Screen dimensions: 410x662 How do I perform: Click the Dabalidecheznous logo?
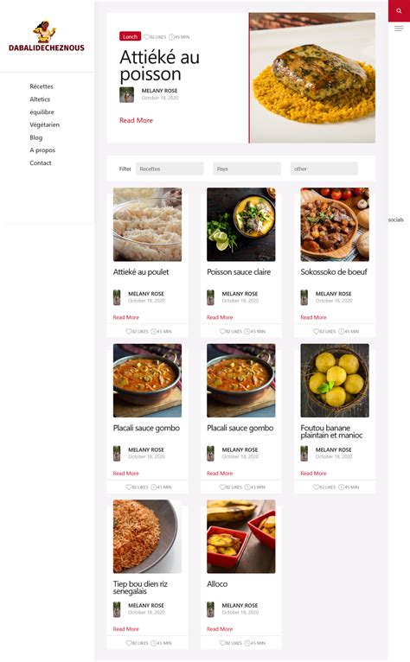pos(47,36)
